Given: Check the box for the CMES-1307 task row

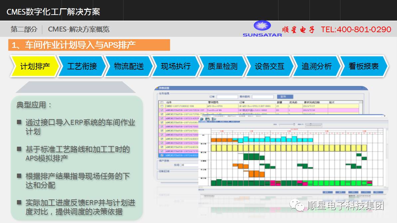Looking at the screenshot, I should click(x=162, y=106).
